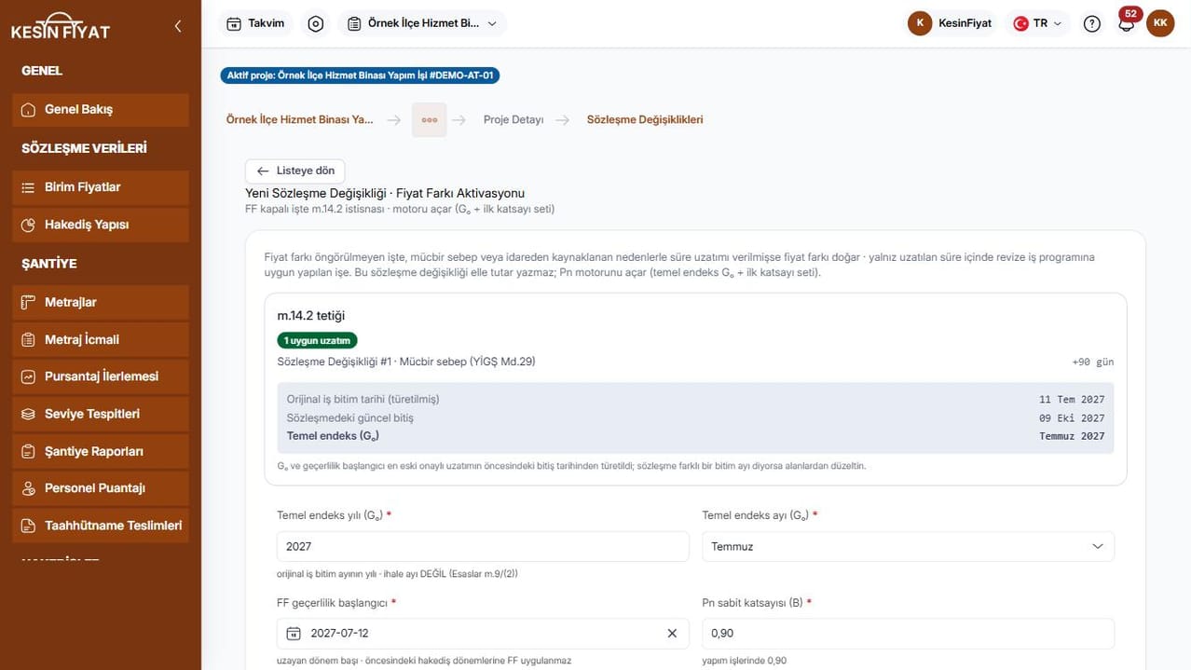The height and width of the screenshot is (670, 1191).
Task: Select Hakediş Yapısı in the sidebar
Action: coord(101,225)
